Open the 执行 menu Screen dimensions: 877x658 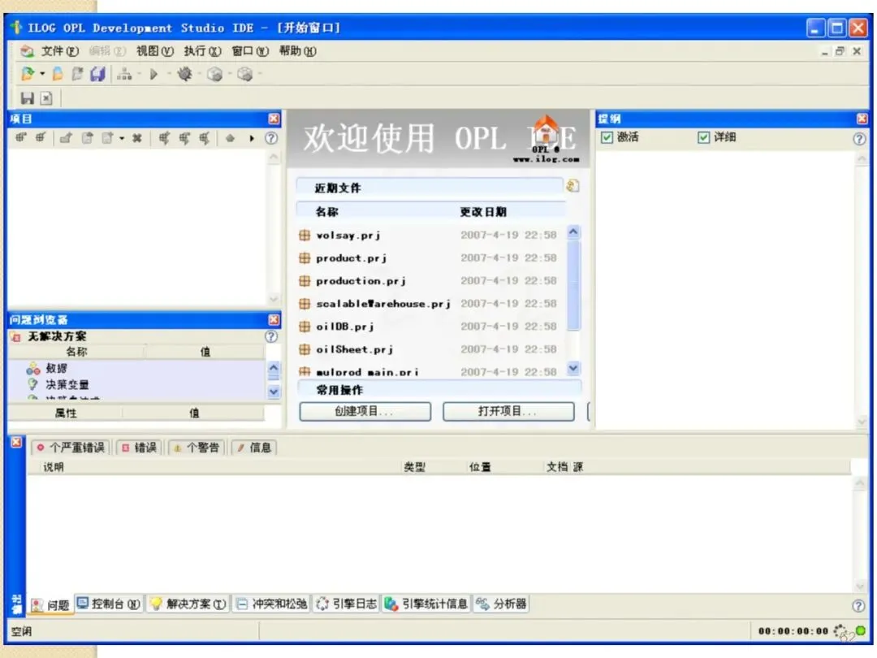click(202, 51)
